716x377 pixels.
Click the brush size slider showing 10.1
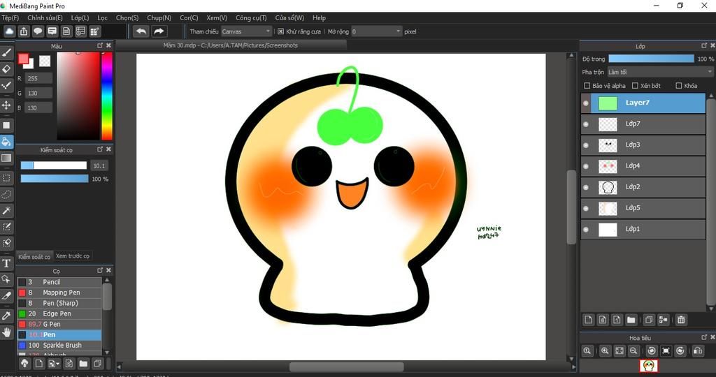(x=53, y=165)
